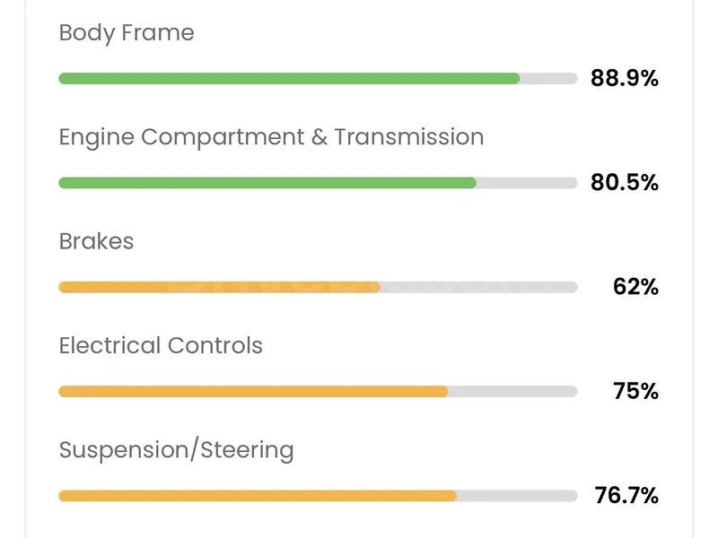
Task: Click the green Engine Compartment progress fill
Action: [x=267, y=183]
